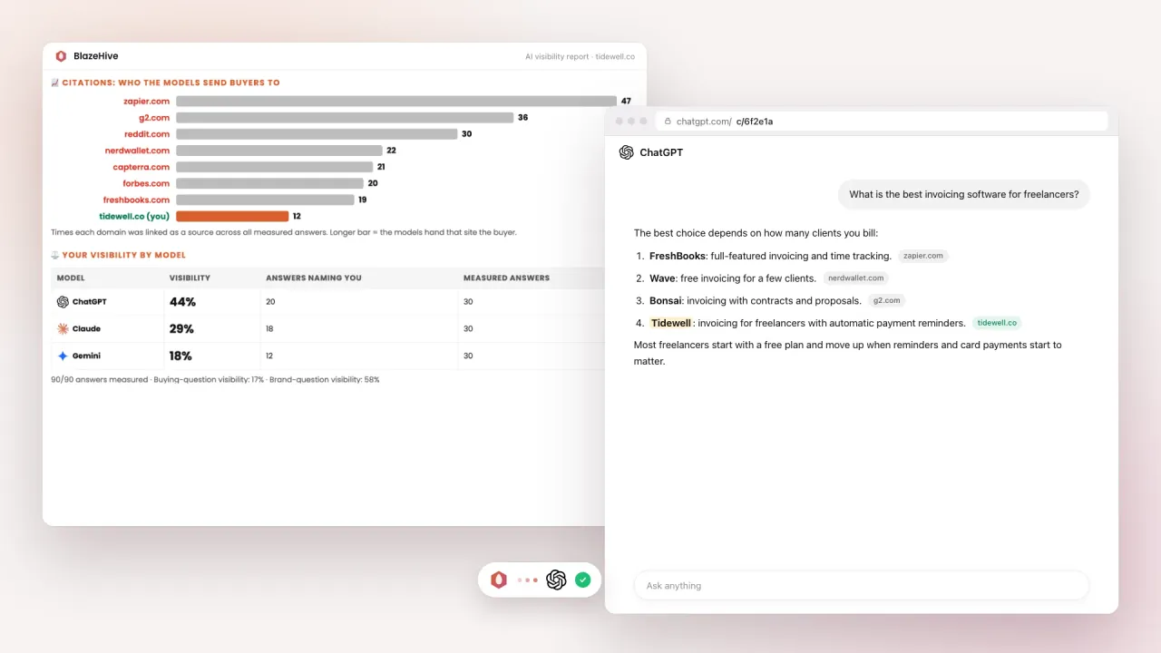The image size is (1161, 653).
Task: Click the Gemini model name in the table
Action: [x=87, y=356]
